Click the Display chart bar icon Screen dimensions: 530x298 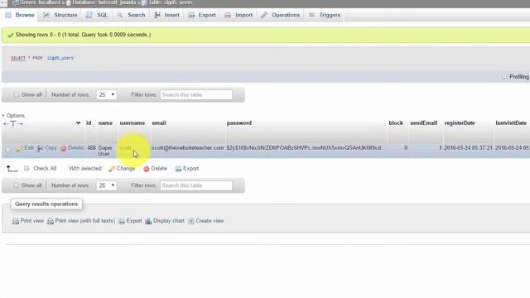point(148,221)
